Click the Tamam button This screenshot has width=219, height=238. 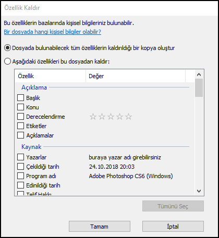pyautogui.click(x=100, y=227)
